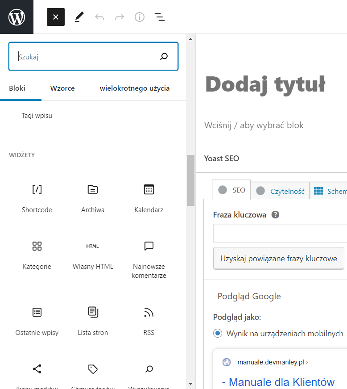Add the Lista stron block
Image resolution: width=347 pixels, height=389 pixels.
[93, 320]
